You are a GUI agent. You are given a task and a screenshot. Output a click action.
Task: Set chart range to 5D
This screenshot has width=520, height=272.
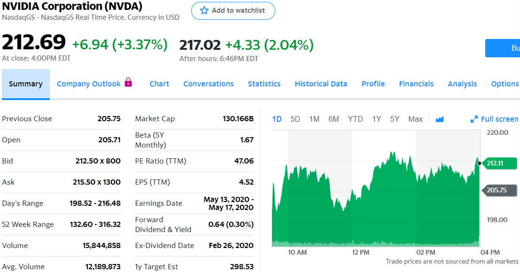tap(295, 119)
